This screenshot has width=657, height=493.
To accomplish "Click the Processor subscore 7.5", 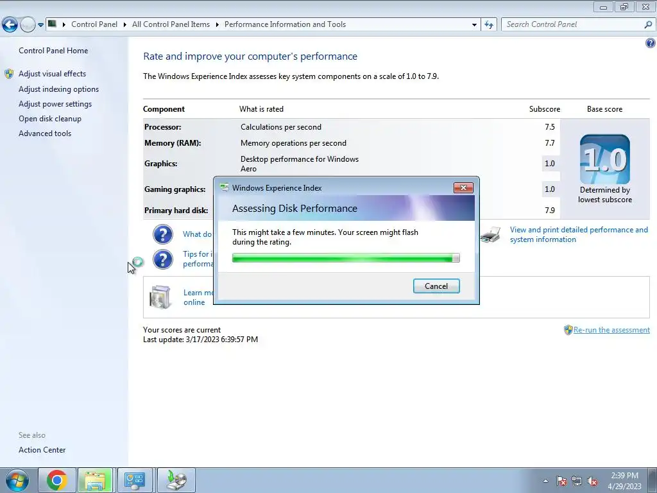I will [550, 126].
